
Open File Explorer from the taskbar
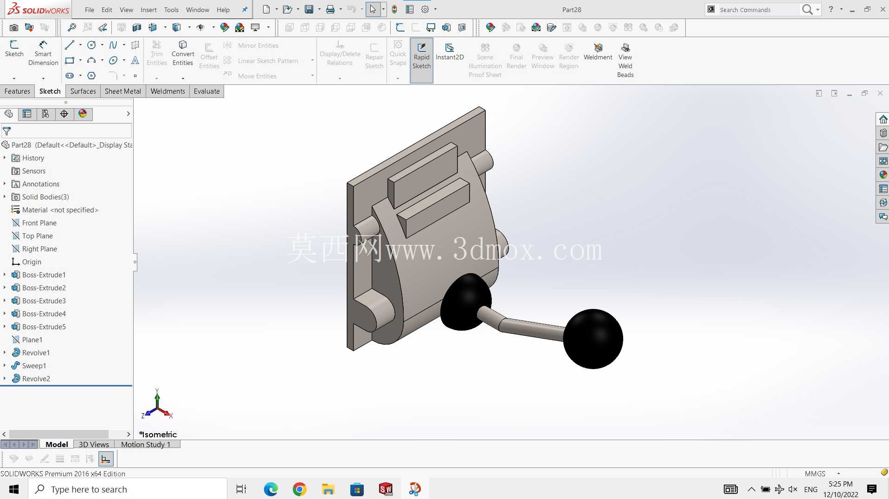(329, 489)
